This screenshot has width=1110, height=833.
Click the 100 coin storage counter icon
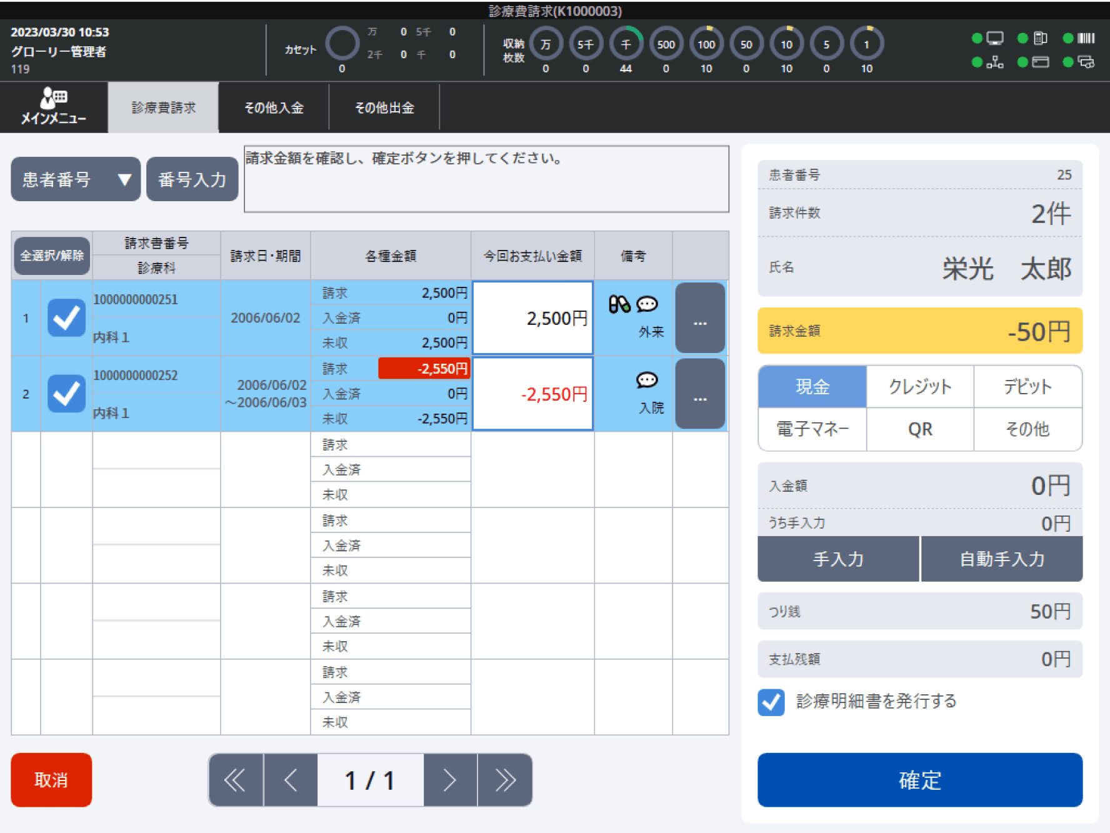coord(706,44)
